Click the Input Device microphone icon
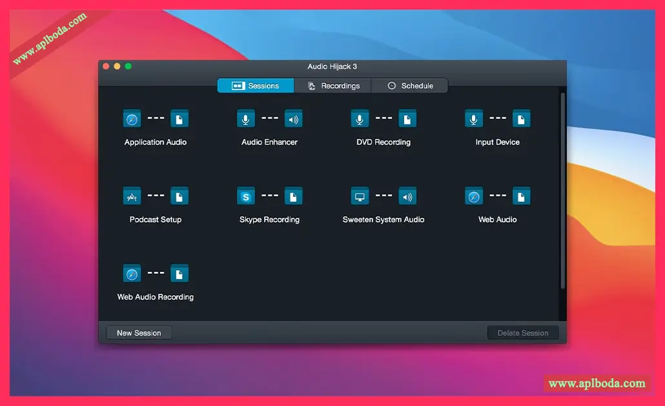This screenshot has width=665, height=406. 474,119
